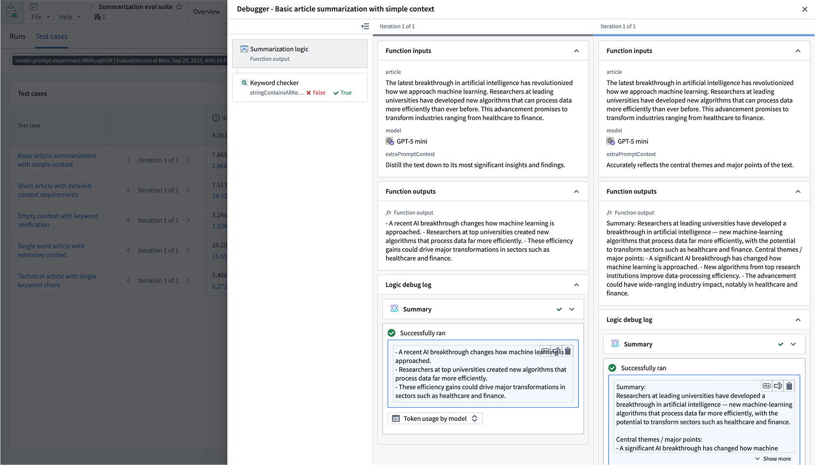This screenshot has width=815, height=465.
Task: Collapse the debugger sidebar panel icon
Action: (x=365, y=26)
